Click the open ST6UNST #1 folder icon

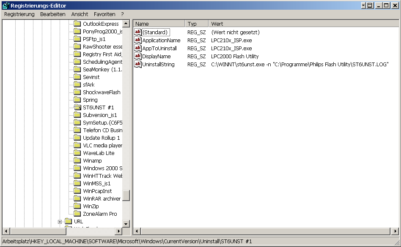77,107
